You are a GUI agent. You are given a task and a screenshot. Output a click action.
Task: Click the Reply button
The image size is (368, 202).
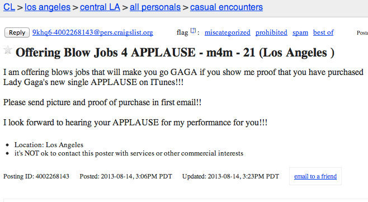tap(17, 32)
